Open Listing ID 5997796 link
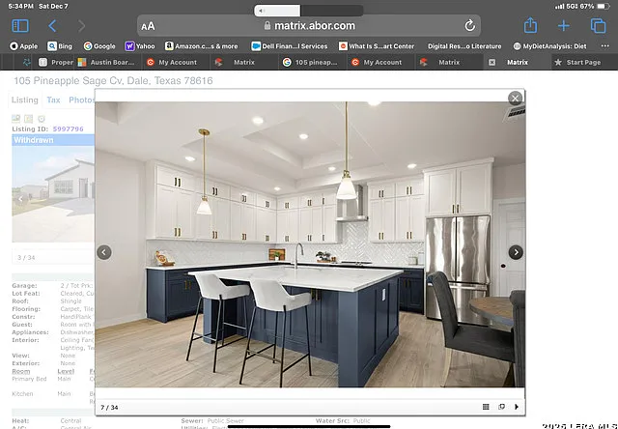Viewport: 618px width, 429px height. tap(68, 129)
